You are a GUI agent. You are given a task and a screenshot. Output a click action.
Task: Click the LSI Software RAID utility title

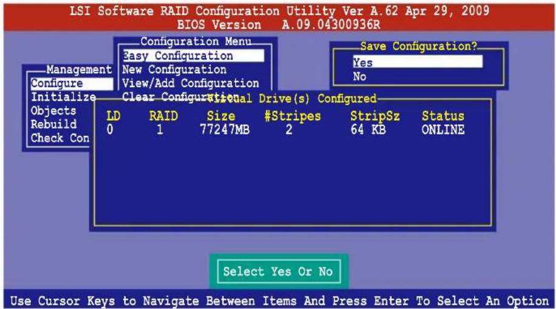tap(280, 11)
